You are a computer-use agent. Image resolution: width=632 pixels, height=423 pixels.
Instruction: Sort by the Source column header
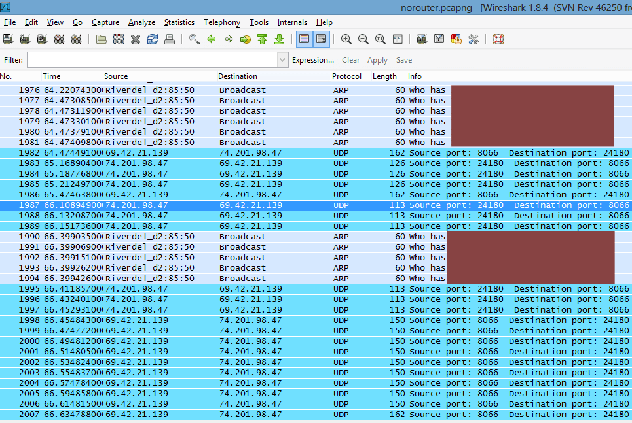[159, 76]
